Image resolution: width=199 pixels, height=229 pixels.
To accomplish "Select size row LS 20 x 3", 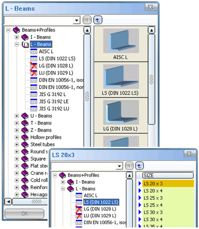I will 168,184.
